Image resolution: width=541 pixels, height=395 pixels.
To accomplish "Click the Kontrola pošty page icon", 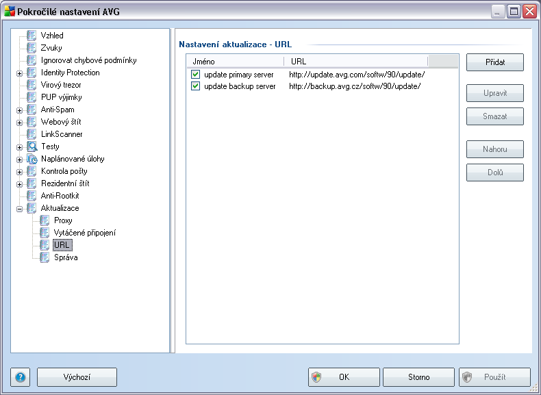I will point(32,171).
